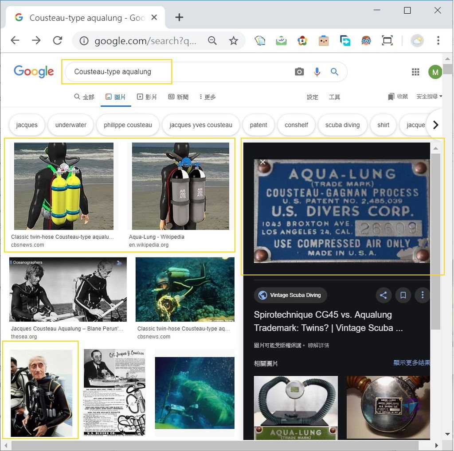Click the Google logo
The width and height of the screenshot is (454, 451).
click(34, 71)
